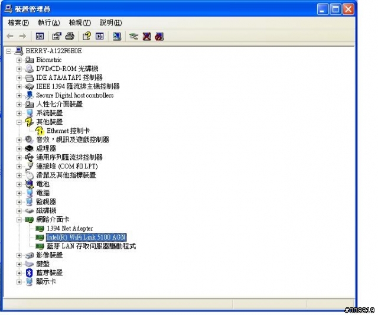Expand the 藍芽裝置 category
378x315 pixels.
pyautogui.click(x=19, y=273)
